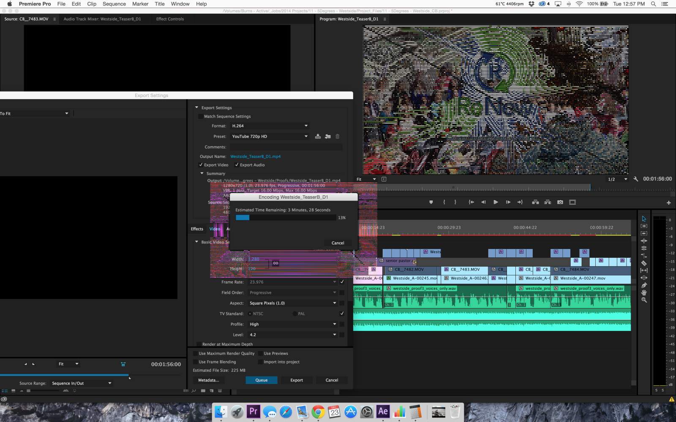Switch to the Effect Controls tab

(170, 19)
